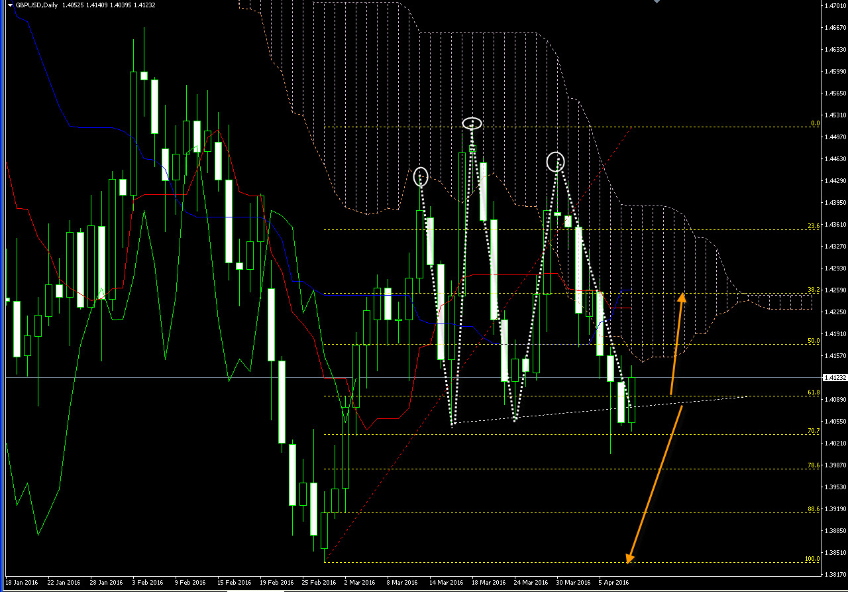Click the 24 Mar 2016 date label
The width and height of the screenshot is (848, 592).
(530, 583)
